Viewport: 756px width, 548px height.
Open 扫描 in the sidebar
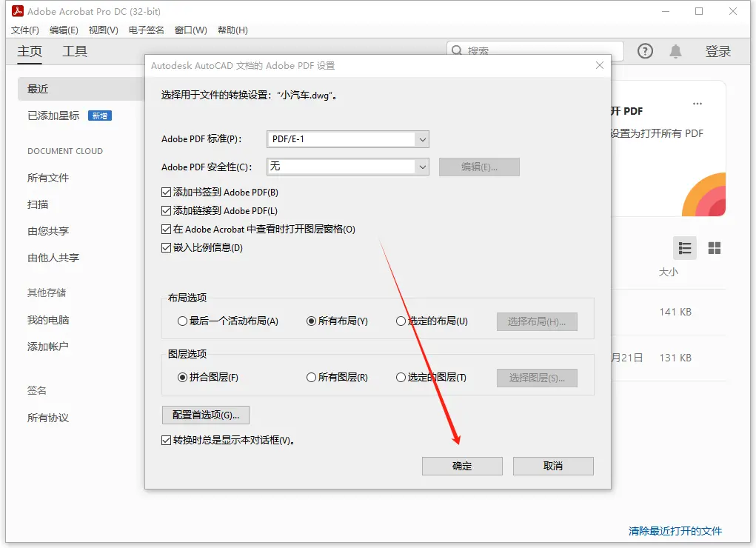click(x=38, y=204)
